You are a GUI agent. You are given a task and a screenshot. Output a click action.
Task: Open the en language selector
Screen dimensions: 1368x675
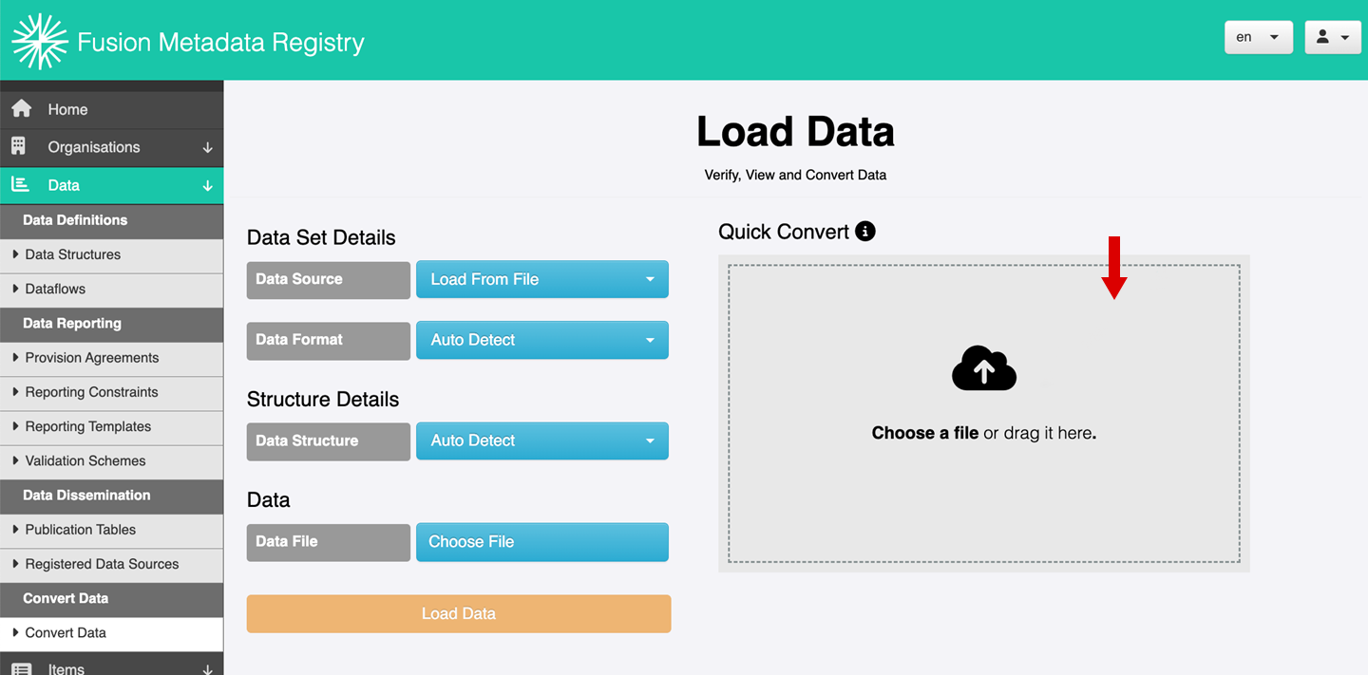click(x=1258, y=37)
